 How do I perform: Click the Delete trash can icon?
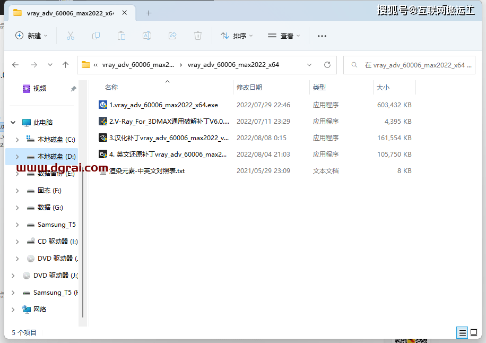coord(198,36)
